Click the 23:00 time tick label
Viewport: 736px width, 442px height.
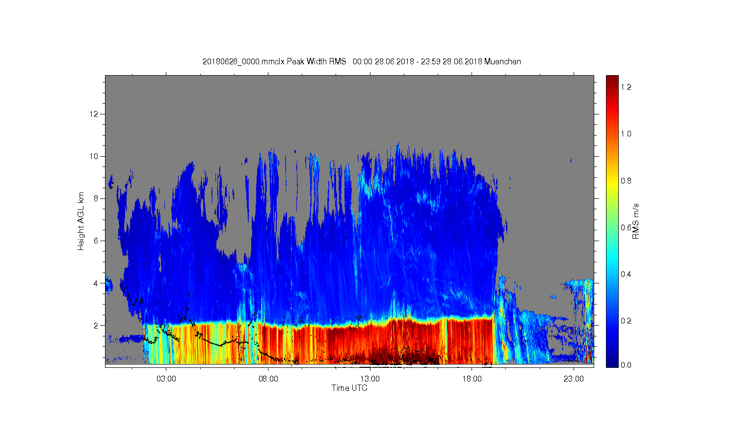(x=574, y=379)
